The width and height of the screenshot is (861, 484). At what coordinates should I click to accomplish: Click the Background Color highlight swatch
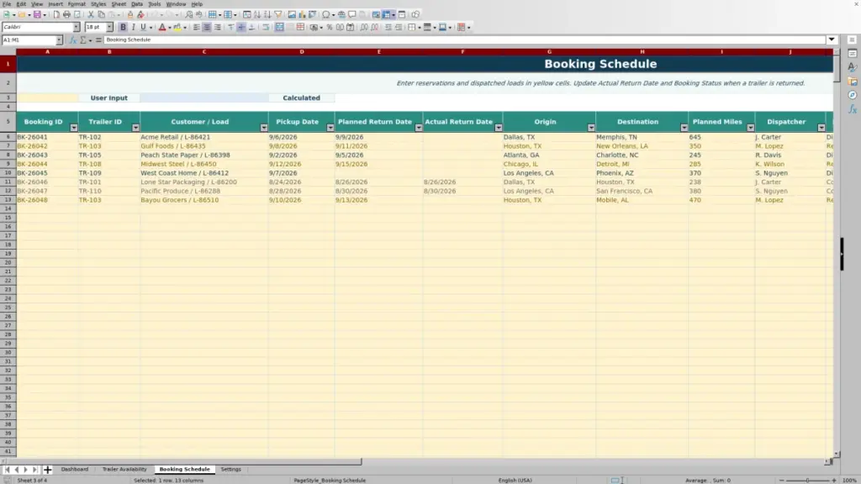coord(177,27)
